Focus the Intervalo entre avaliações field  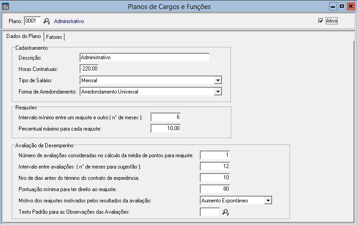pos(215,167)
